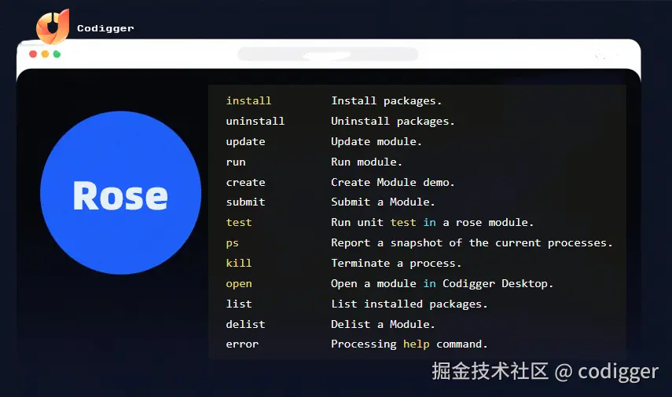Select the 'create' command text
Viewport: 672px width, 397px height.
click(245, 182)
